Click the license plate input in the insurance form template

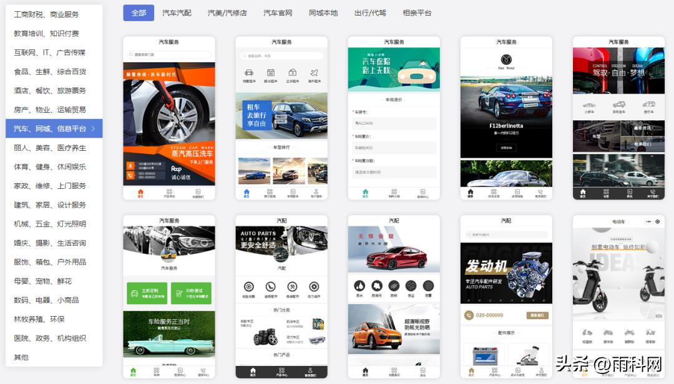click(x=394, y=123)
